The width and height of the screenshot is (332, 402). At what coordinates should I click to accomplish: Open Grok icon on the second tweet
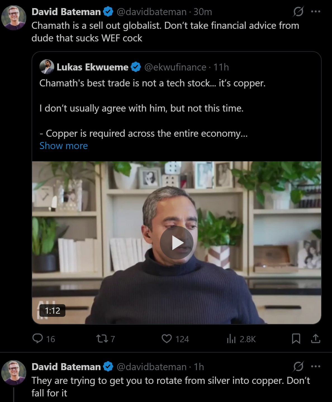pos(298,366)
